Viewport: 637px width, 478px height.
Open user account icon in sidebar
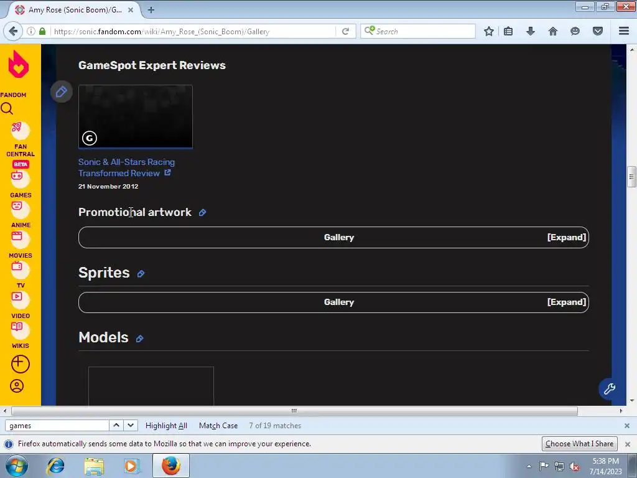pos(17,386)
